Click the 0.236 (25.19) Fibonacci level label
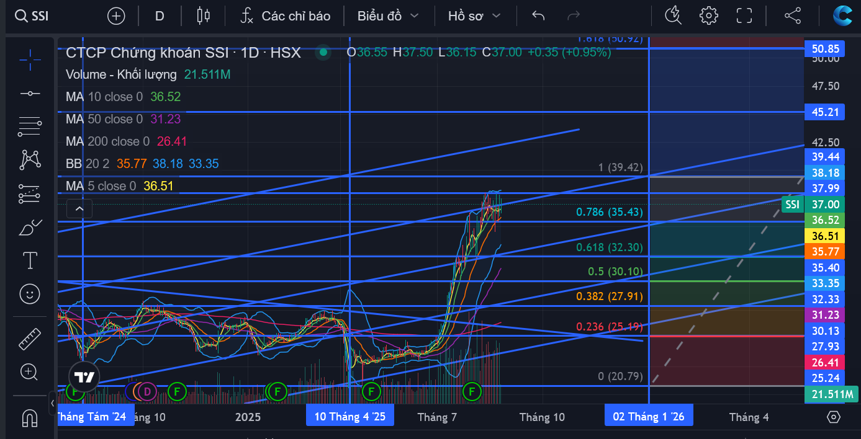The width and height of the screenshot is (861, 439). (610, 327)
